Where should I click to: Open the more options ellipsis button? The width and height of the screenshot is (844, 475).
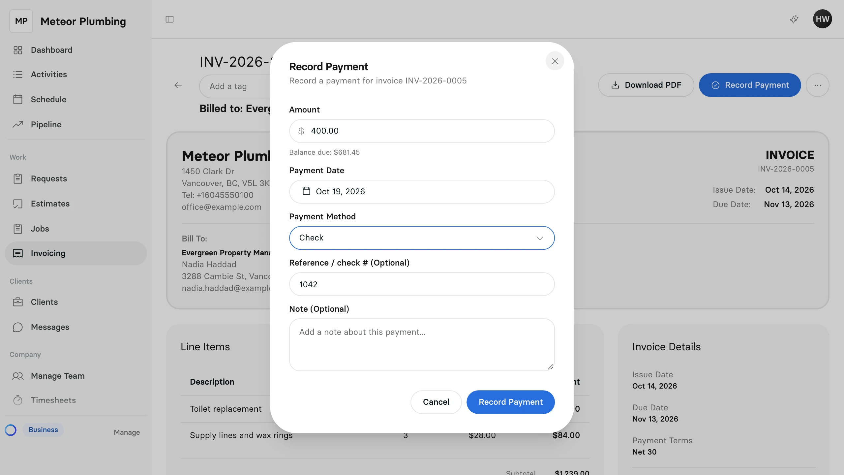817,85
